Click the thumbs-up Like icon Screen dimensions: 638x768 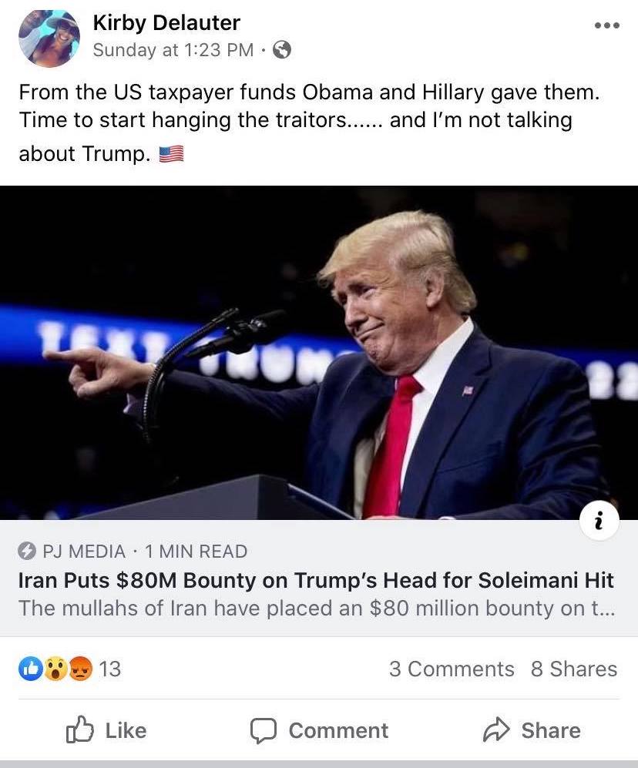coord(79,729)
